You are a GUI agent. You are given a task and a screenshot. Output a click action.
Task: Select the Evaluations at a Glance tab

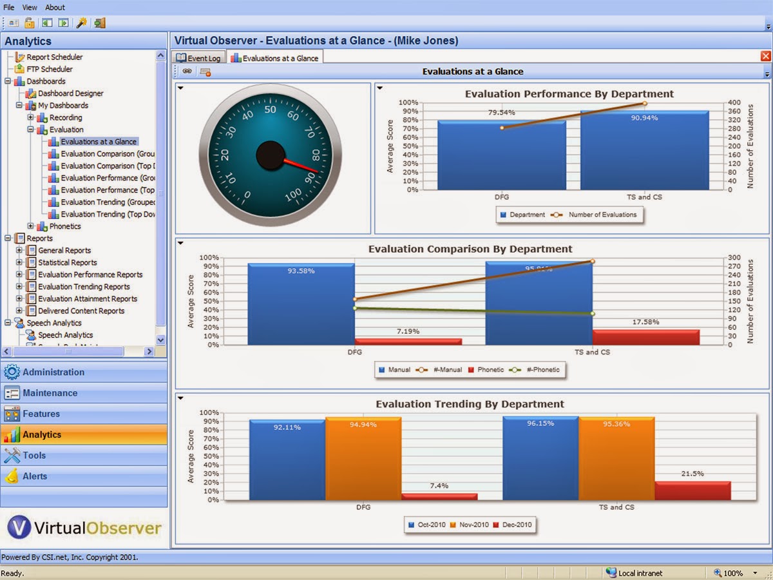274,58
